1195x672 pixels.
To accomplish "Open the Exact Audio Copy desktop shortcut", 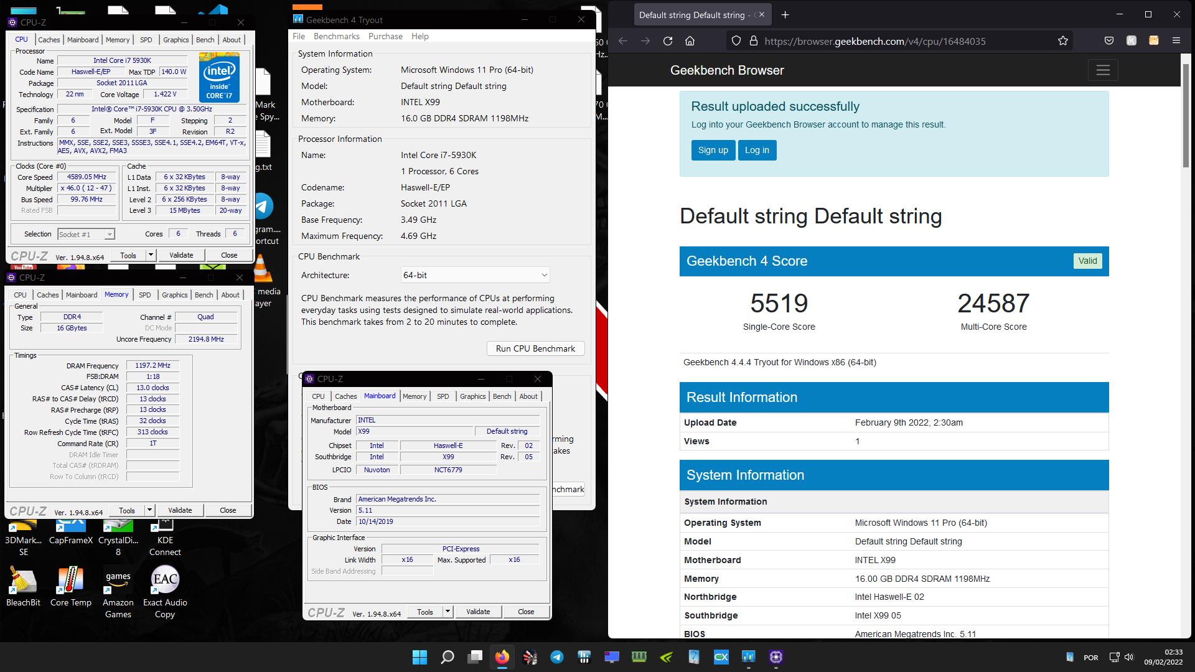I will click(x=165, y=593).
